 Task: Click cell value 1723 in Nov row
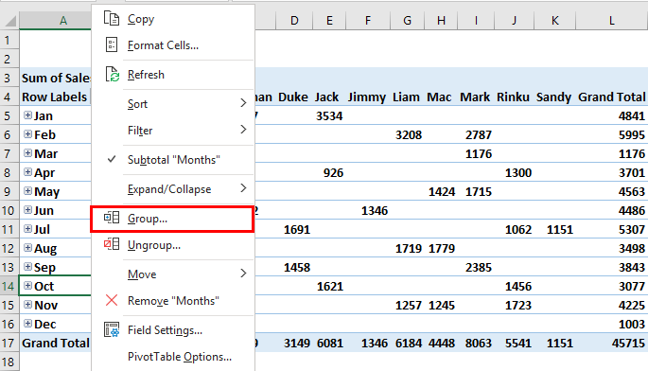pyautogui.click(x=518, y=306)
